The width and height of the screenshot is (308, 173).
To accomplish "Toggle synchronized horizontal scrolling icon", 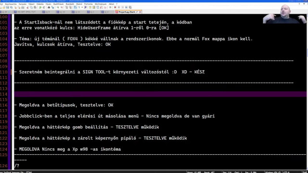I will click(x=70, y=8).
